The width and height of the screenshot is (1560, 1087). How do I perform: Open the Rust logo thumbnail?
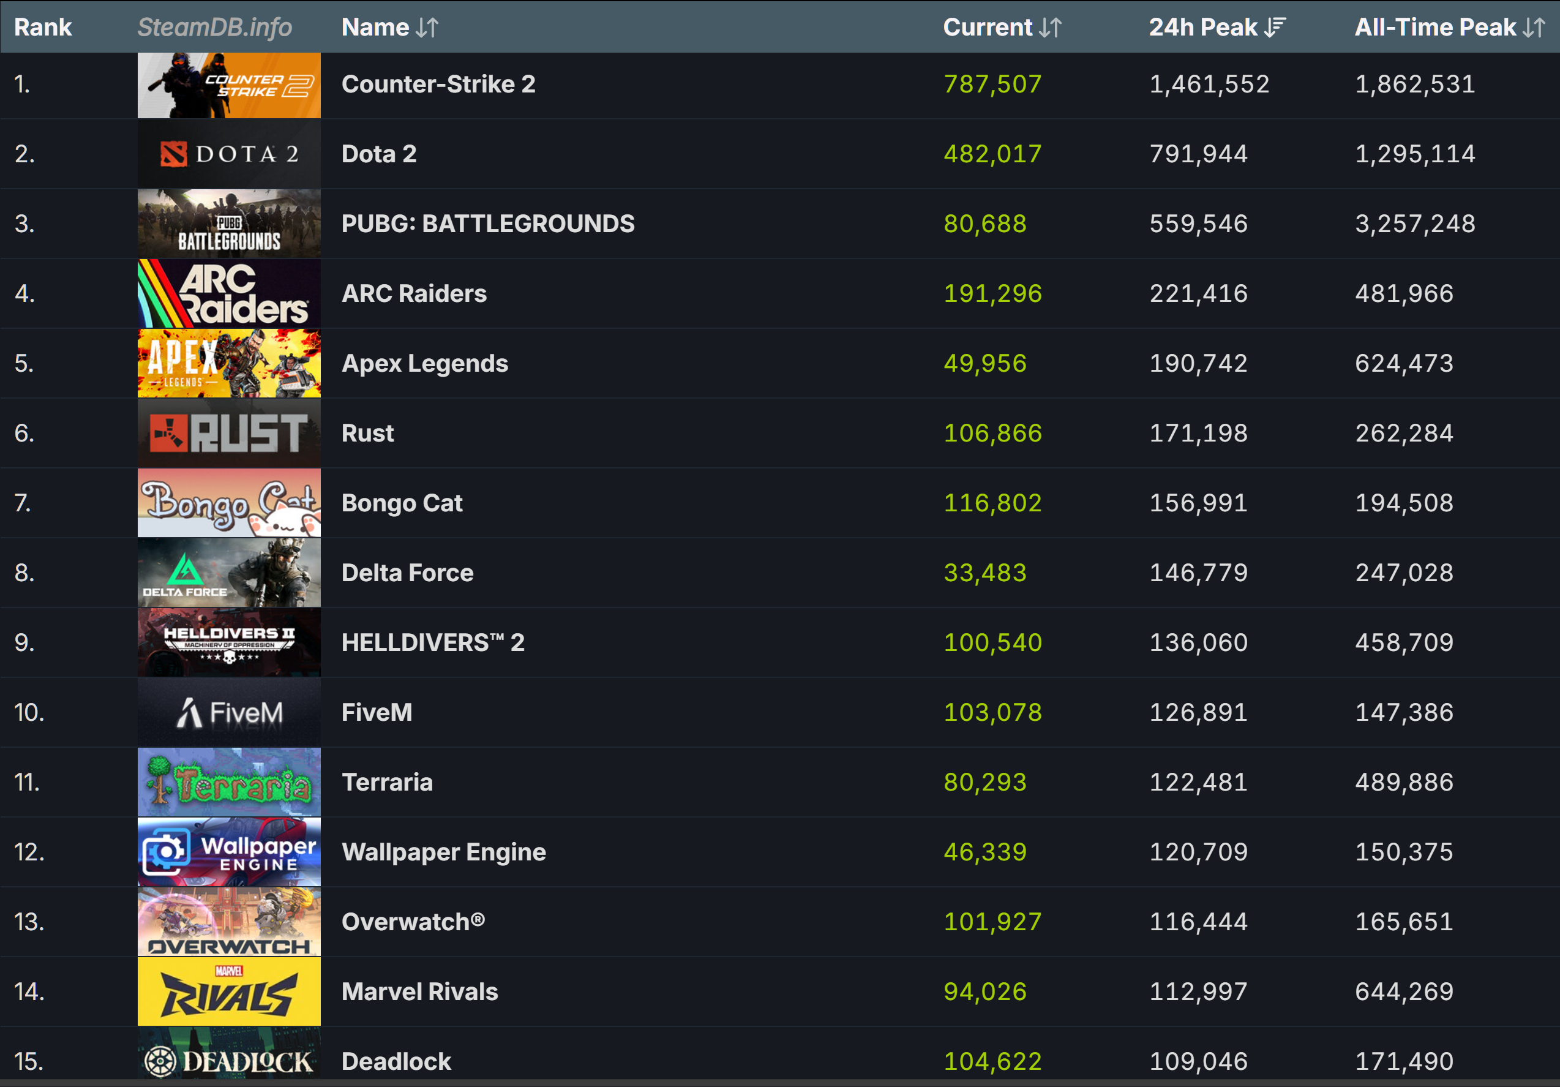point(229,434)
